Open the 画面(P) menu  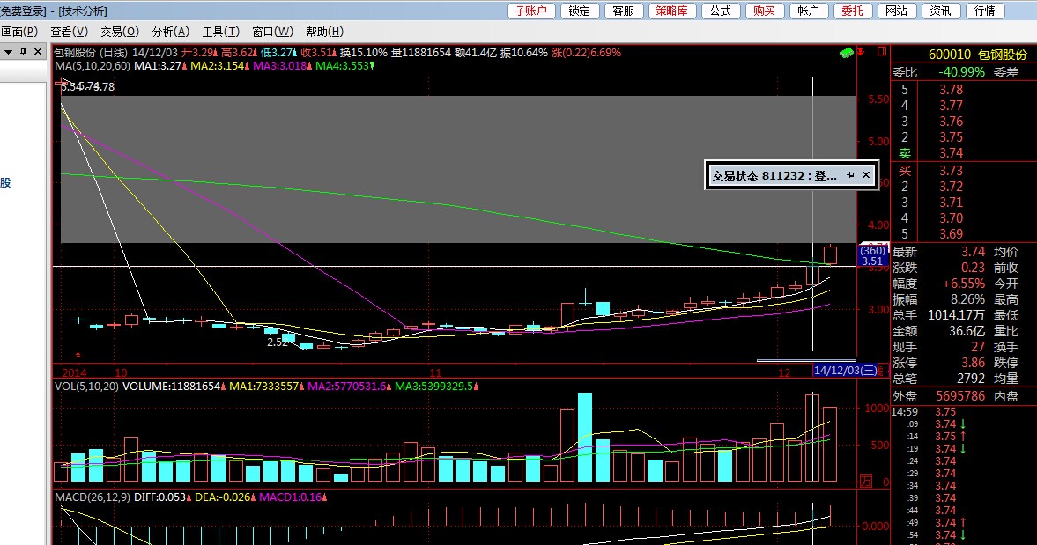point(19,32)
